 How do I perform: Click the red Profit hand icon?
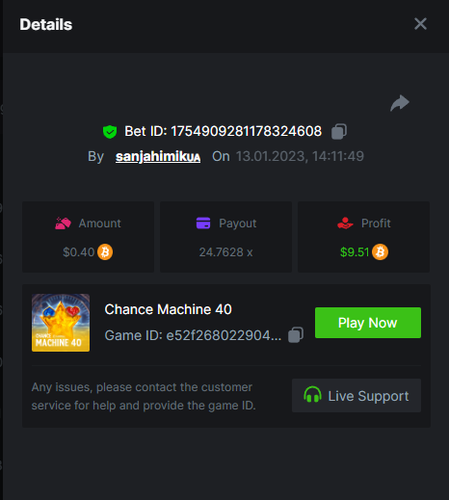345,224
